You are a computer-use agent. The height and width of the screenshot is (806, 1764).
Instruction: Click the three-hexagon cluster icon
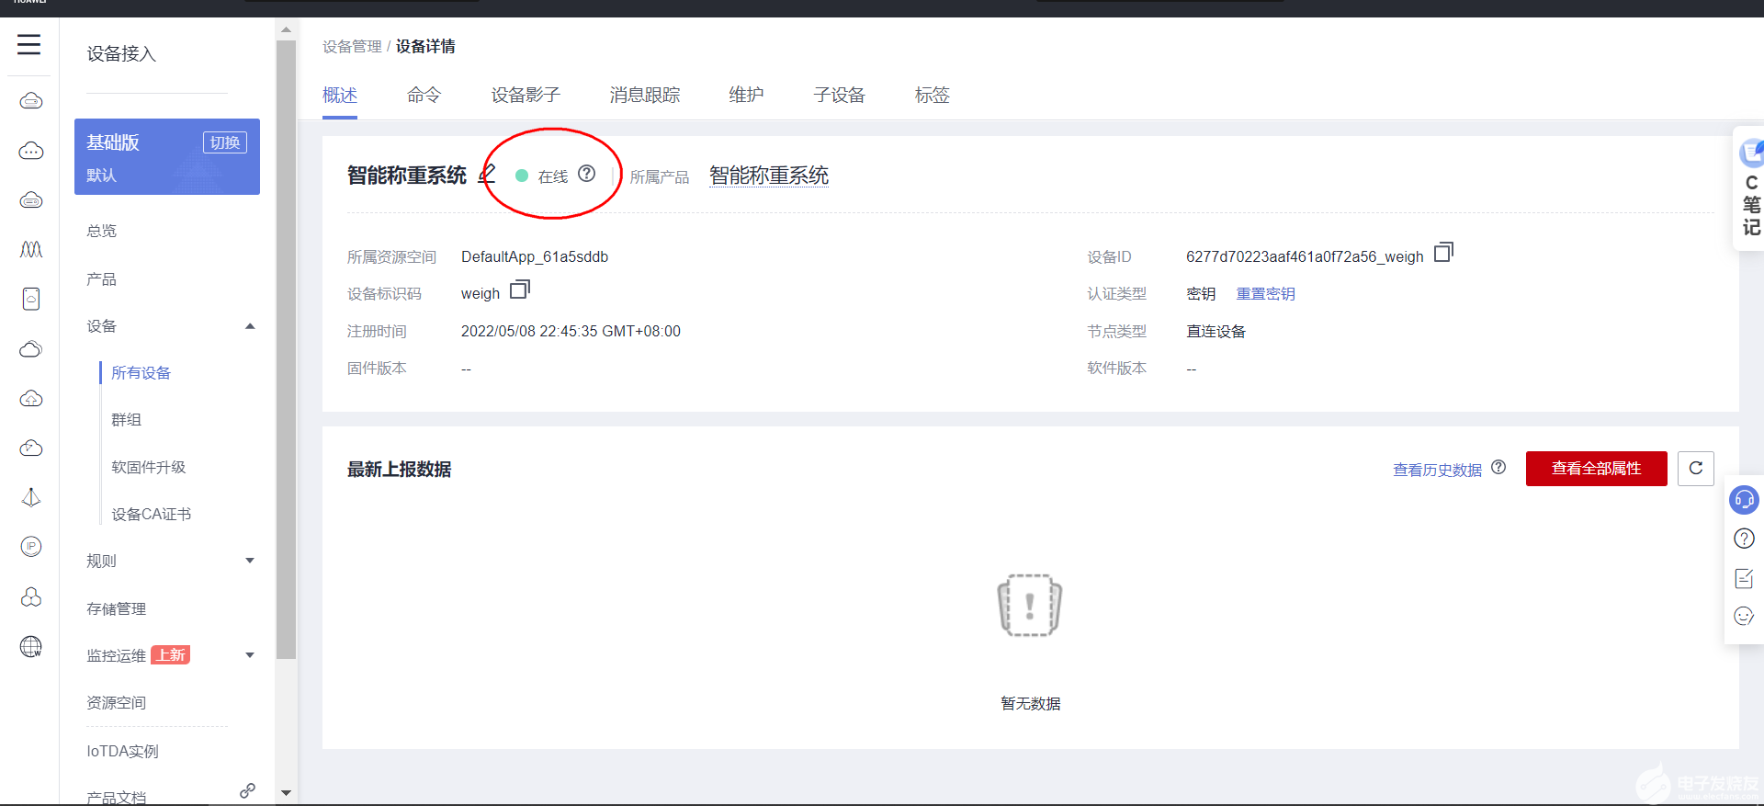[31, 596]
